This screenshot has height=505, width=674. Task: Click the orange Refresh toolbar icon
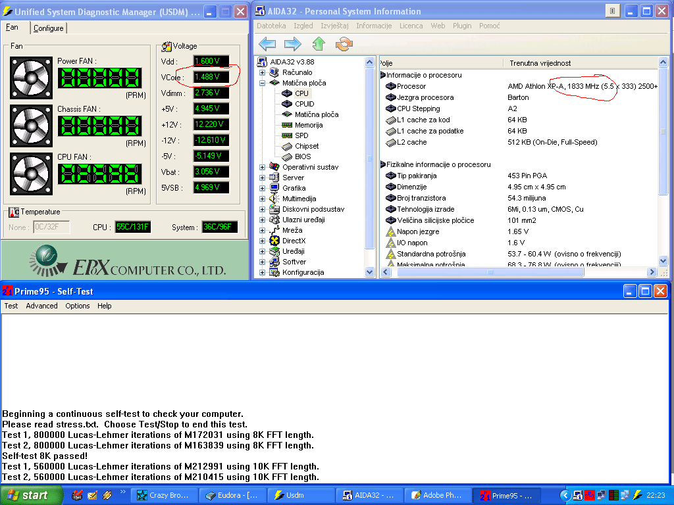(344, 44)
